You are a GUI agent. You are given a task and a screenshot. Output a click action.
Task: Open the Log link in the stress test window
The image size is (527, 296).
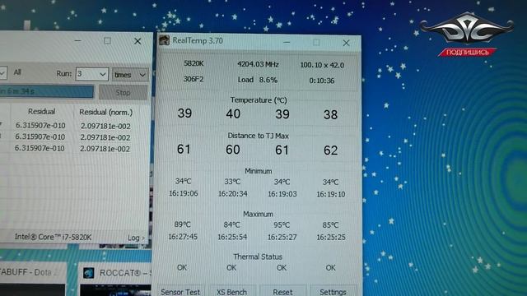click(136, 238)
